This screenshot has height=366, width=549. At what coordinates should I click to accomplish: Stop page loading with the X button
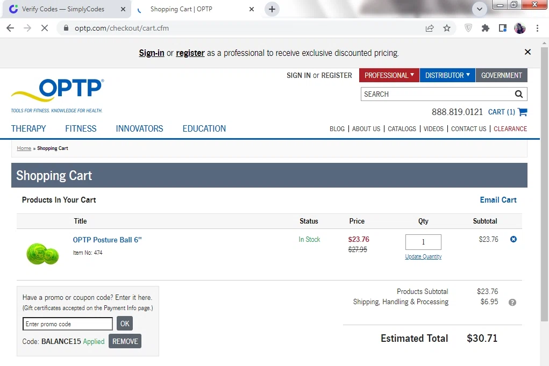tap(45, 28)
